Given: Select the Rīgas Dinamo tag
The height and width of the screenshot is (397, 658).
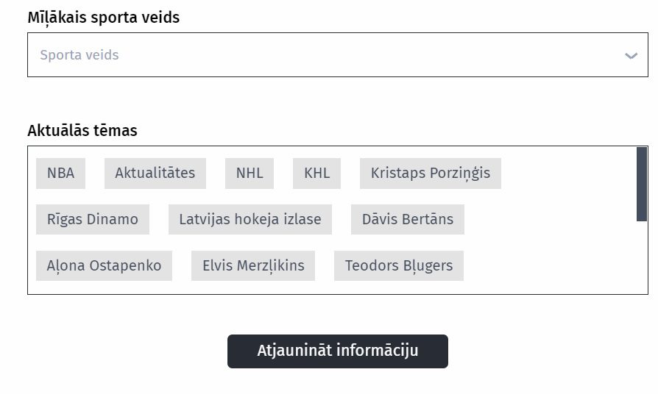Looking at the screenshot, I should (93, 219).
